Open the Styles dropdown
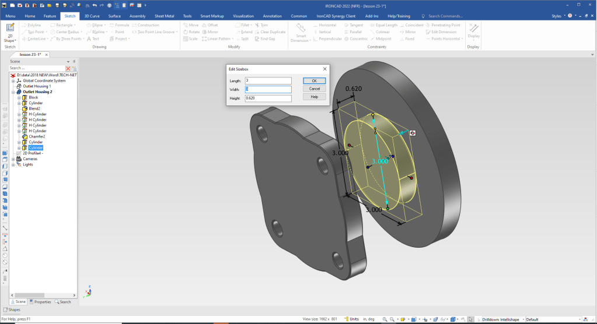Screen dimensions: 597x324 (558, 16)
